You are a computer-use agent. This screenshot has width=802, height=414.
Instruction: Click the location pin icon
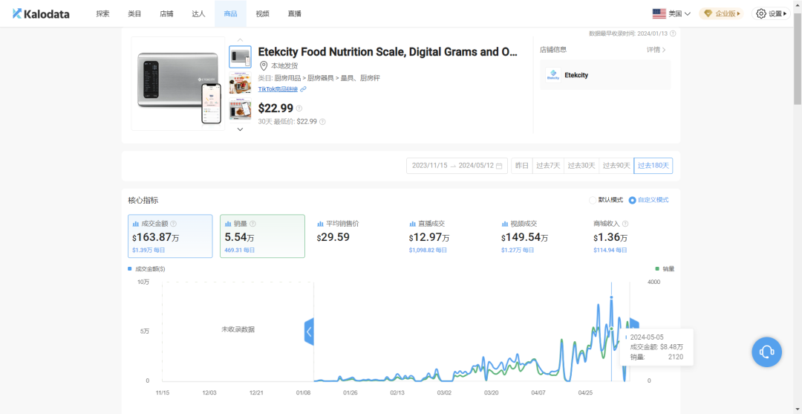264,65
